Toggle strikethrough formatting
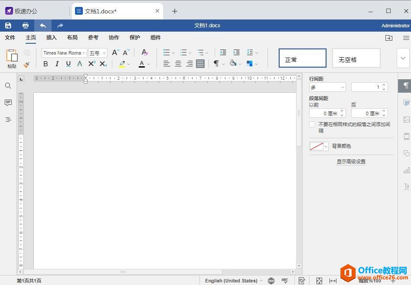The width and height of the screenshot is (411, 285). [x=80, y=64]
